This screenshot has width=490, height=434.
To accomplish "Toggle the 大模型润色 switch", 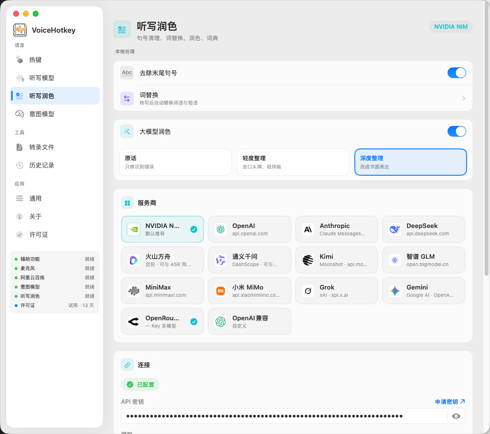I will (x=456, y=131).
